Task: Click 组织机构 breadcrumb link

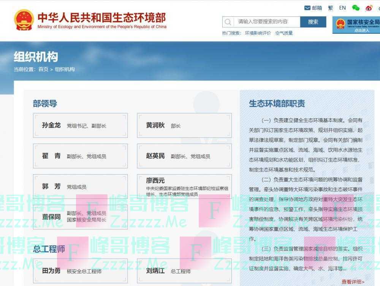Action: pyautogui.click(x=65, y=69)
